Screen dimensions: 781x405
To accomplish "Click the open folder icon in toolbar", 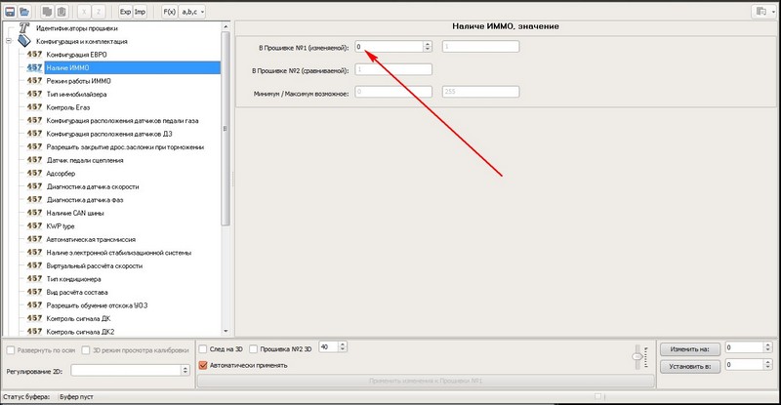I will tap(24, 11).
